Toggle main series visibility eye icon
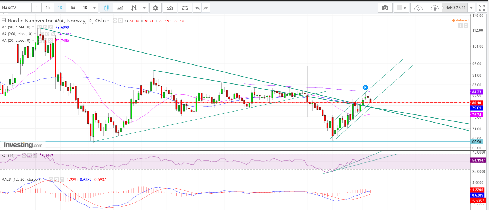The height and width of the screenshot is (210, 489). [115, 21]
